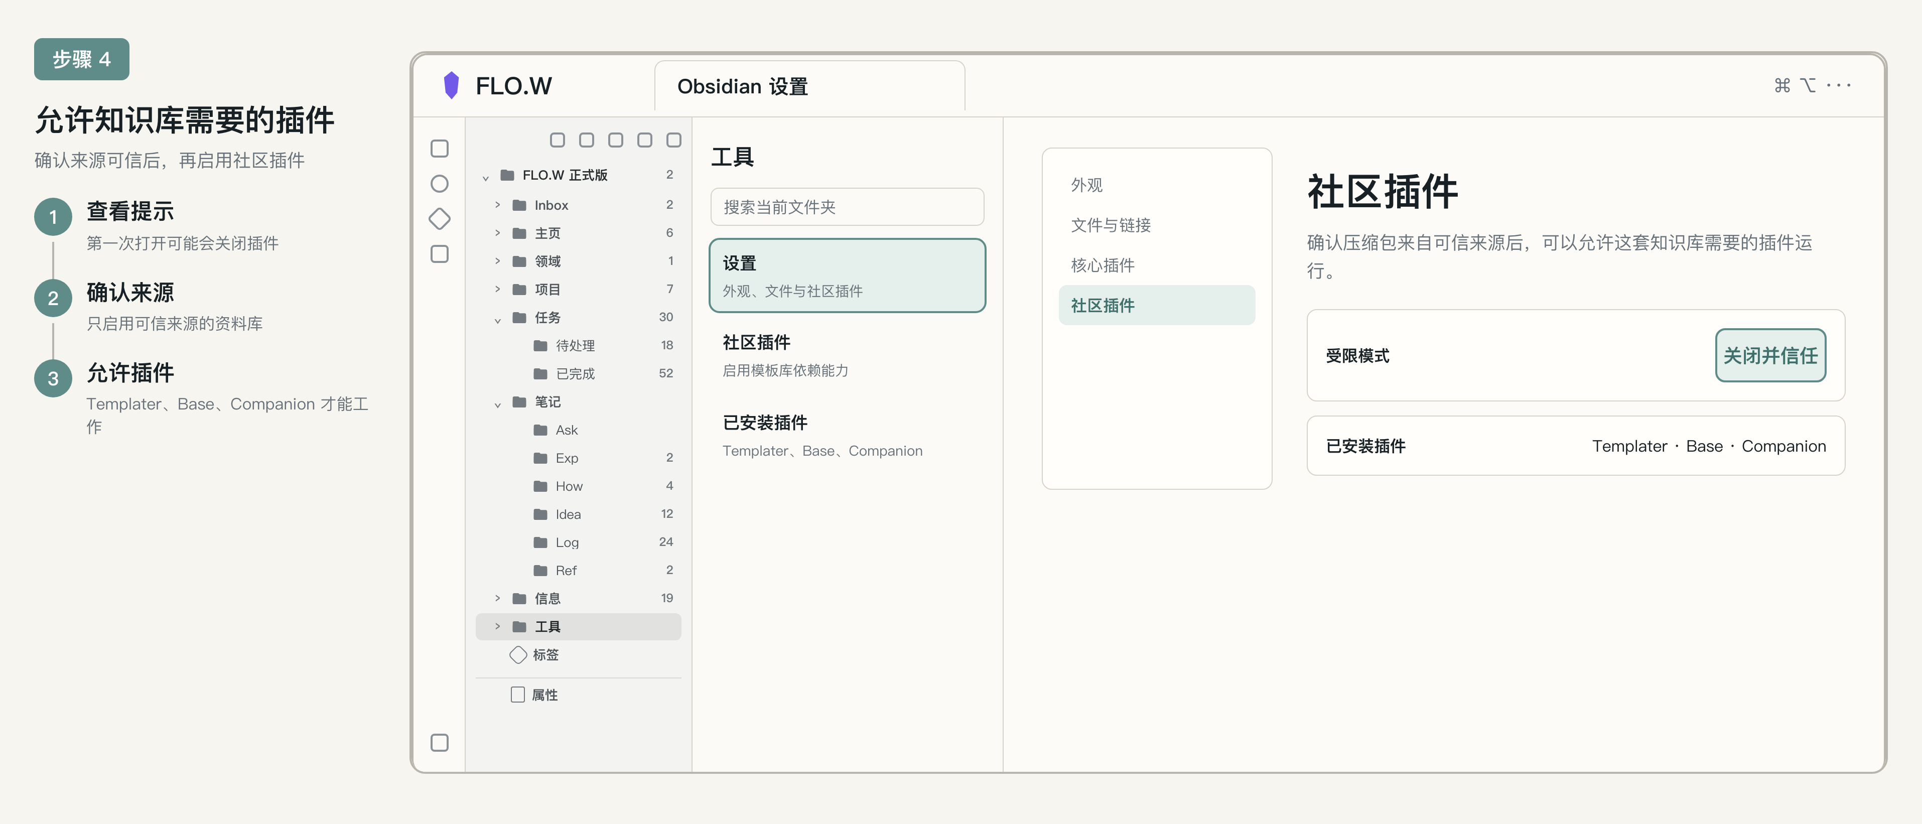The width and height of the screenshot is (1922, 824).
Task: Click the square ribbon icon below the diamond
Action: point(440,254)
